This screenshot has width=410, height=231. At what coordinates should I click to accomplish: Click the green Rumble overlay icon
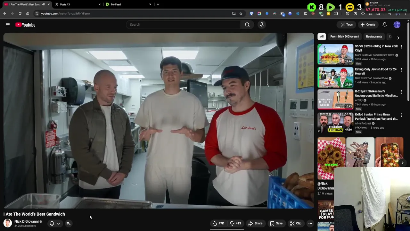[x=331, y=7]
